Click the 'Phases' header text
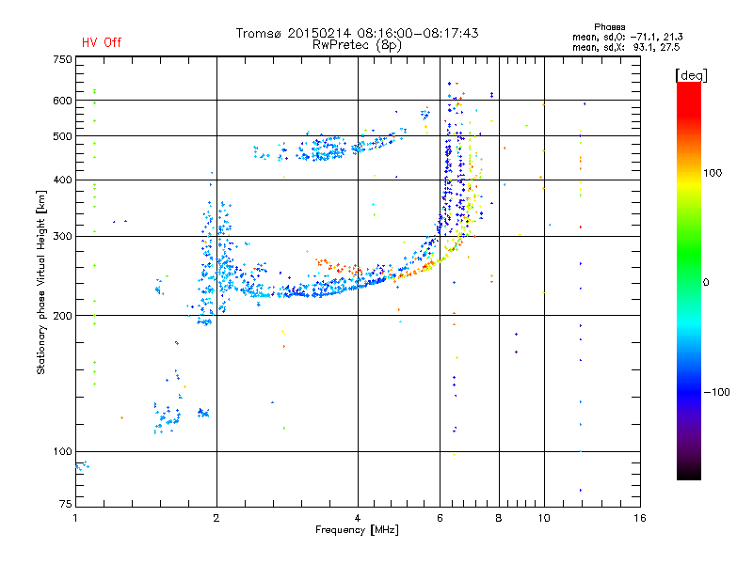This screenshot has height=564, width=753. coord(609,27)
